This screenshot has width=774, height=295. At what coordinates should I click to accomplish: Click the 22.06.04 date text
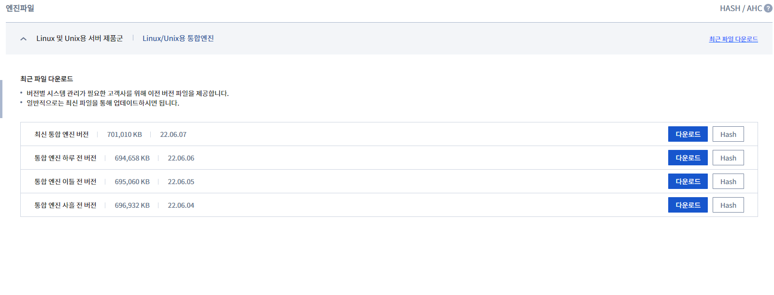[181, 205]
